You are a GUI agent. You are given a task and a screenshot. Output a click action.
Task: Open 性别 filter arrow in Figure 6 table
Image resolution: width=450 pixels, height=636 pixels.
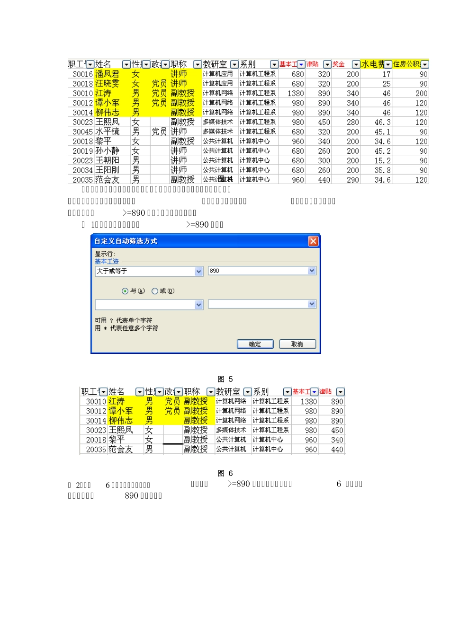point(160,392)
